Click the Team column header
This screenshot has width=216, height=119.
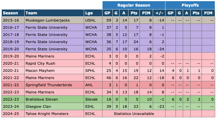click(31, 13)
